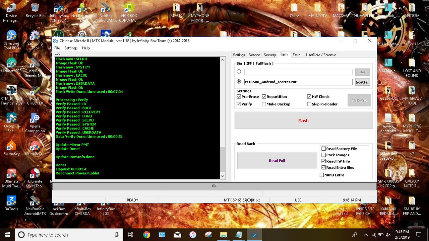Open the Octoplus Shell desktop shortcut
This screenshot has height=241, width=429.
click(x=11, y=123)
